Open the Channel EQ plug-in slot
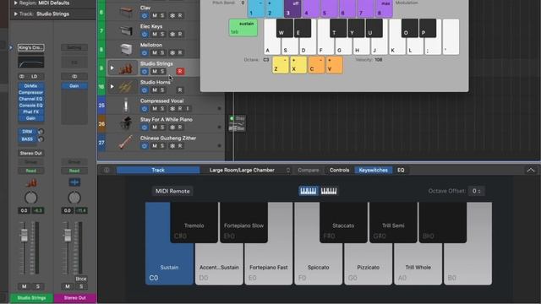The image size is (541, 304). [x=31, y=99]
